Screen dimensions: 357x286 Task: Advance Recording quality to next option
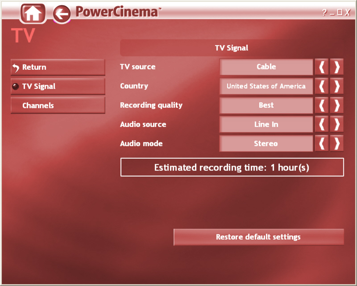pyautogui.click(x=337, y=105)
